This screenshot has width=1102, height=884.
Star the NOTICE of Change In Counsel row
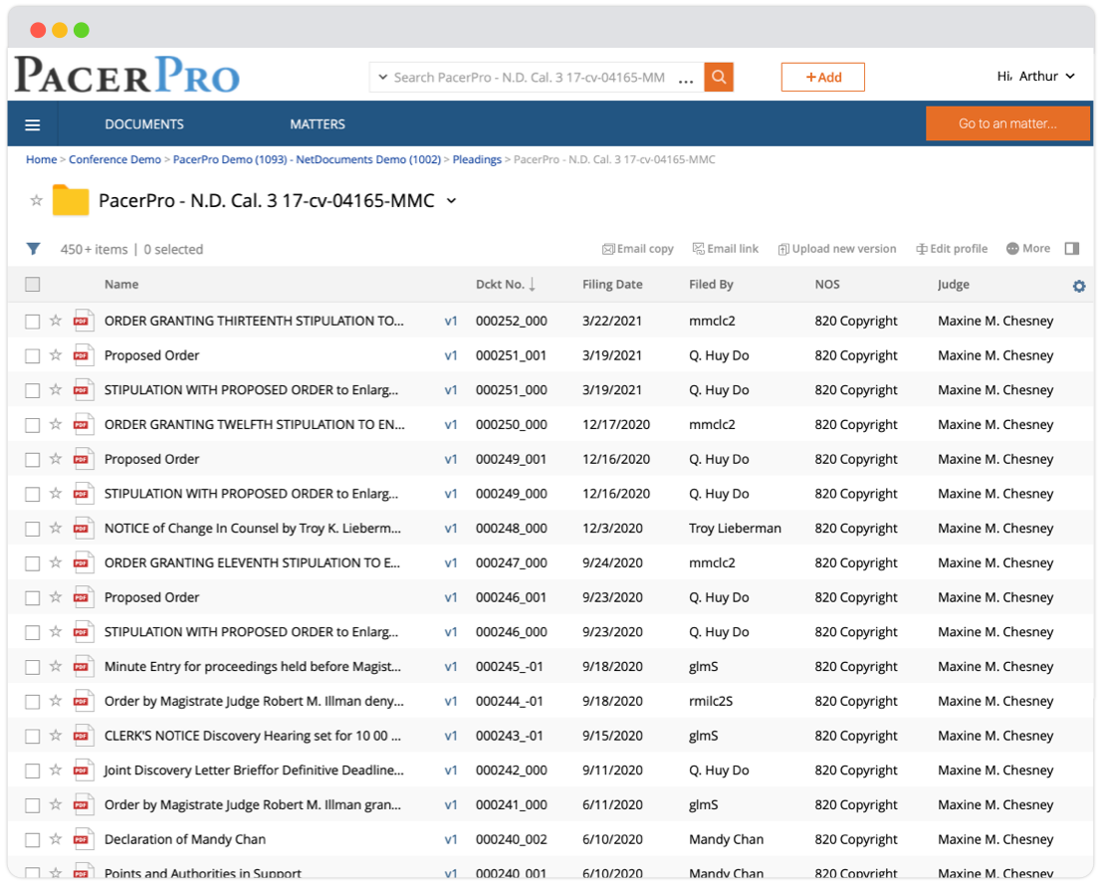coord(56,528)
